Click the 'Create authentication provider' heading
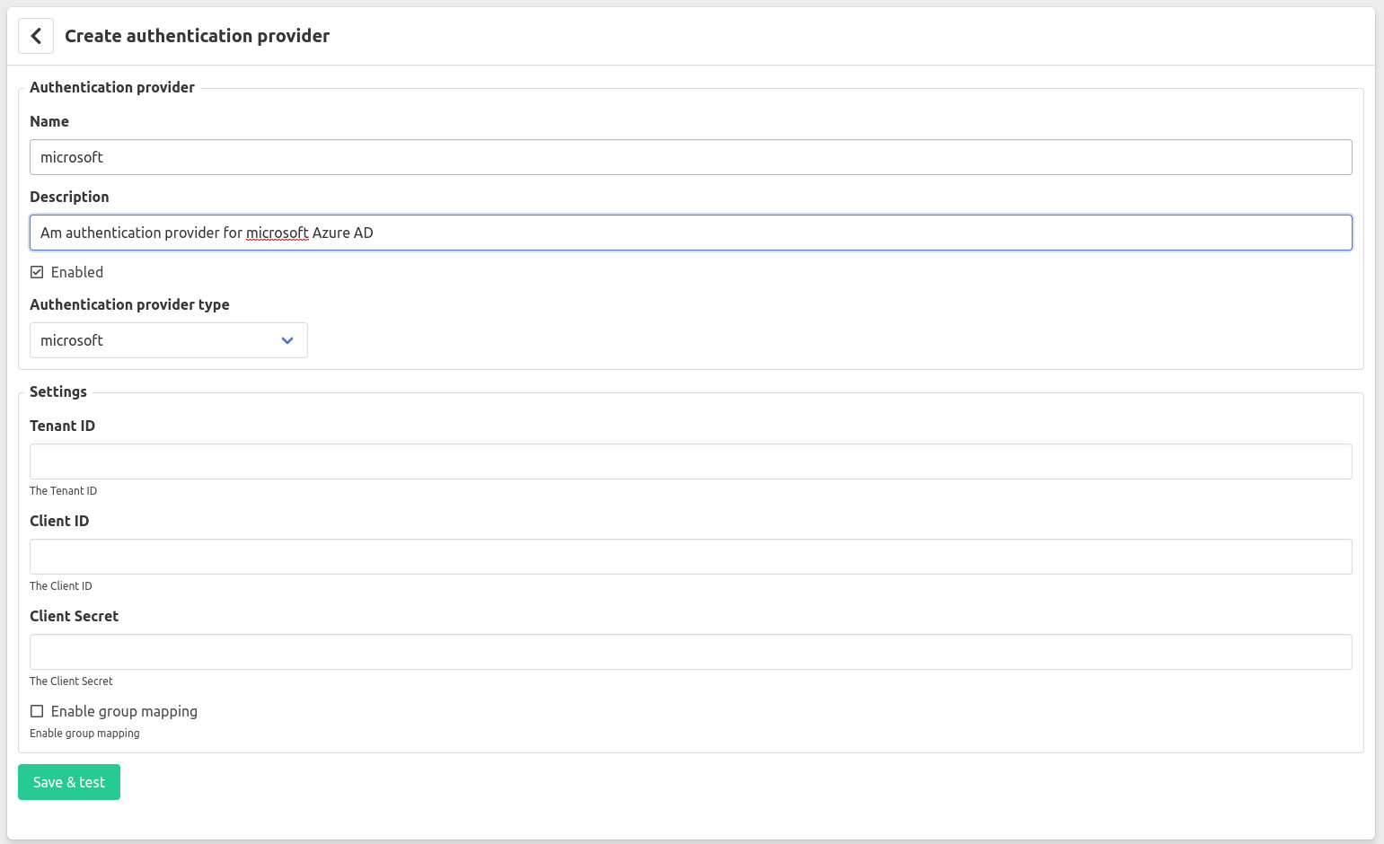This screenshot has height=844, width=1384. 197,36
